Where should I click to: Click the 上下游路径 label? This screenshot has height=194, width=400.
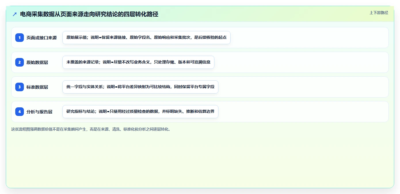coord(379,13)
